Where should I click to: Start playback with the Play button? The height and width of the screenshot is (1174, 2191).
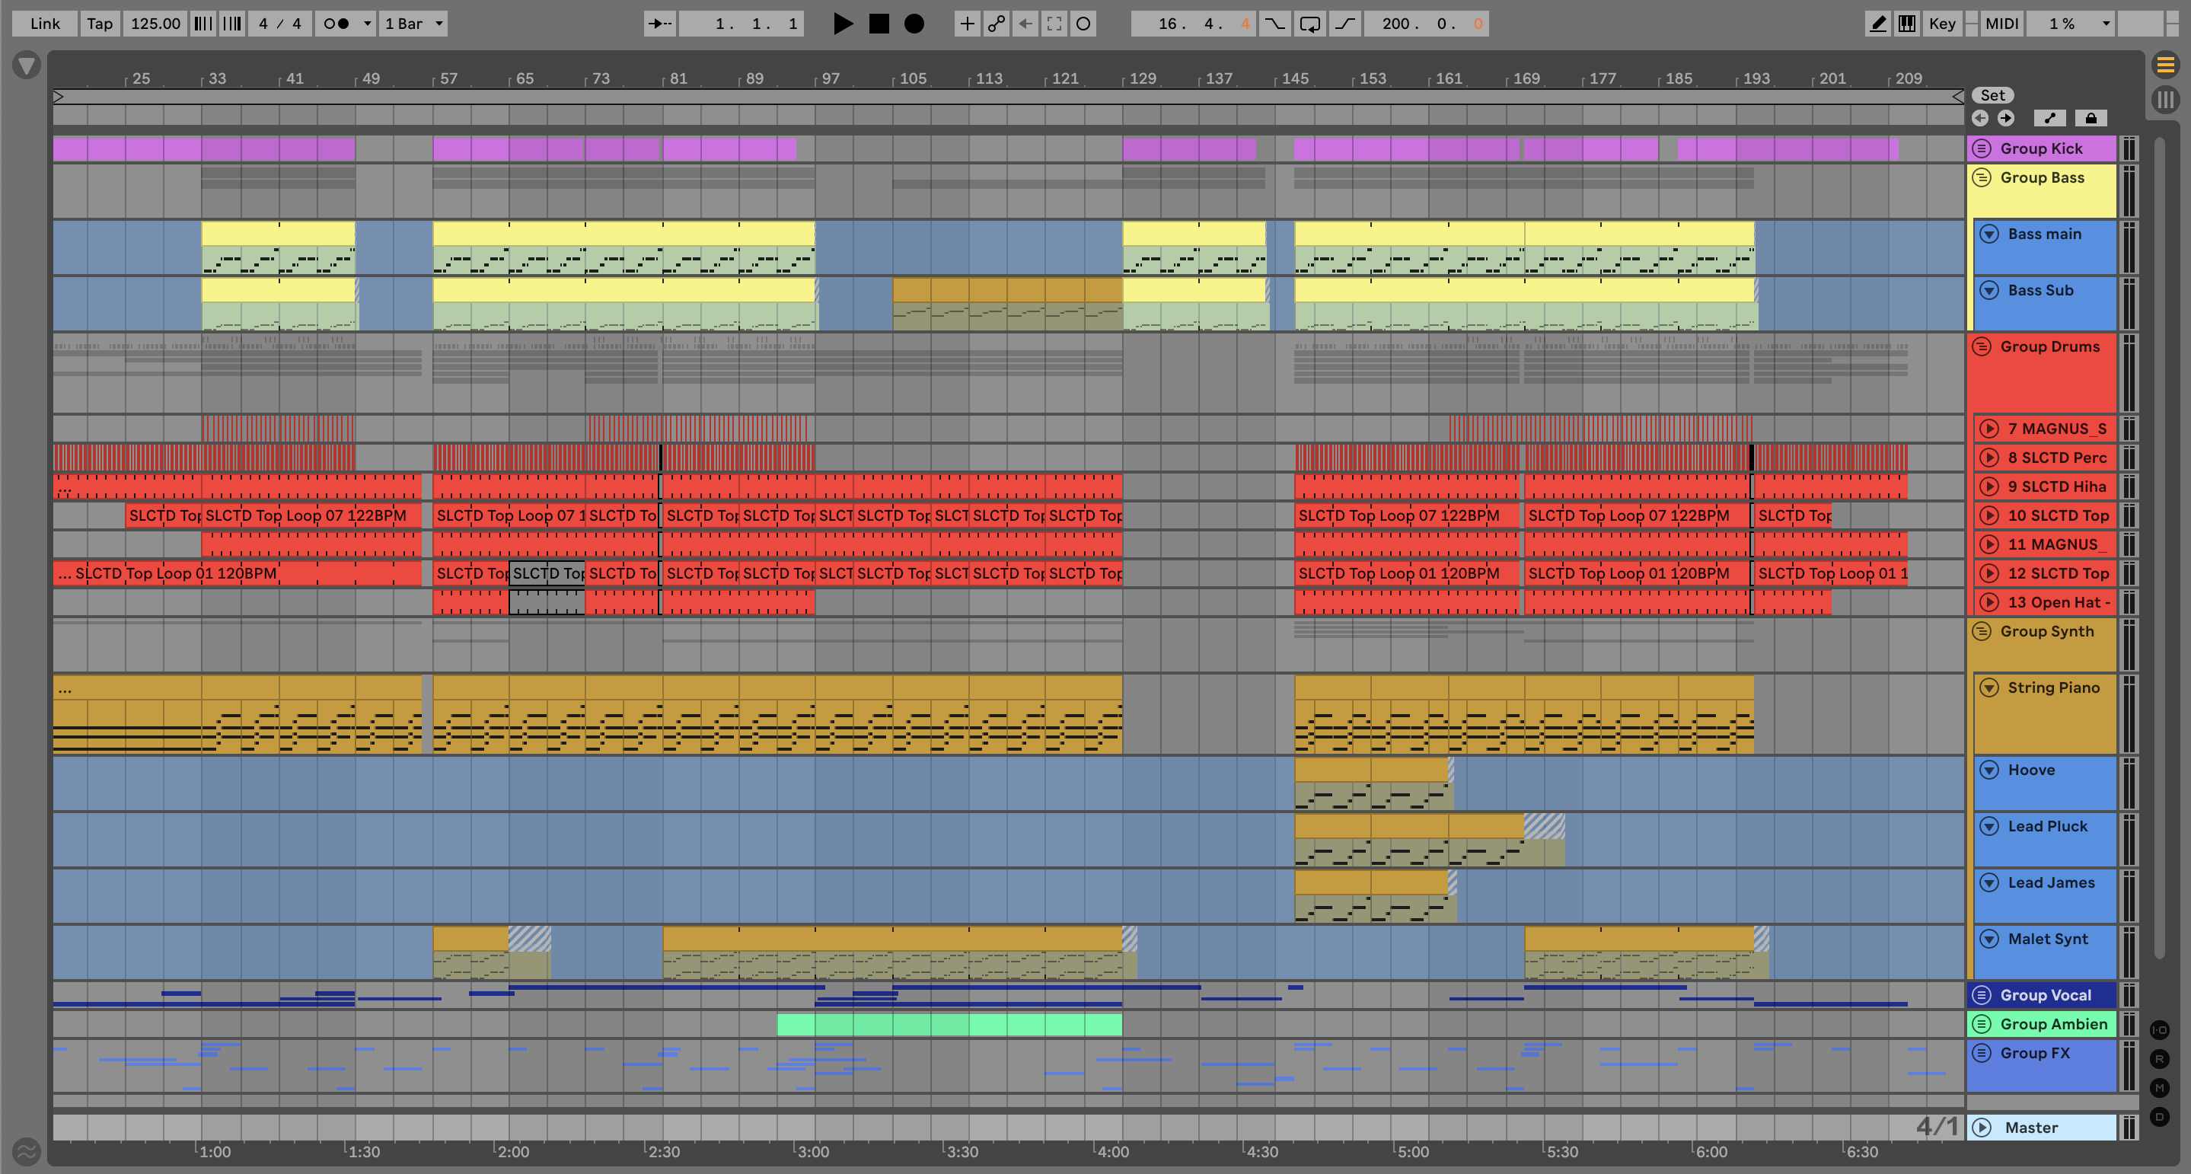(842, 24)
